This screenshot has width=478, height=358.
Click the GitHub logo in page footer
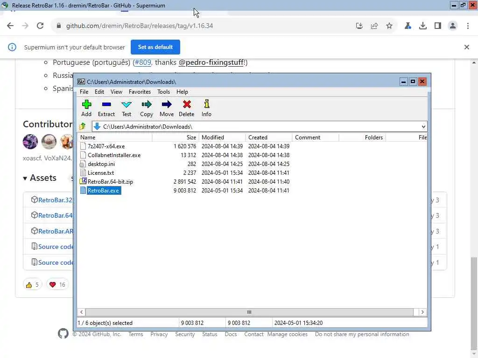pyautogui.click(x=63, y=334)
